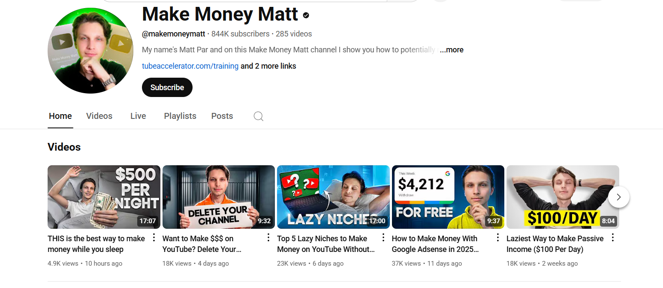Click the Make Money Matt channel avatar
The image size is (663, 288).
tap(90, 50)
